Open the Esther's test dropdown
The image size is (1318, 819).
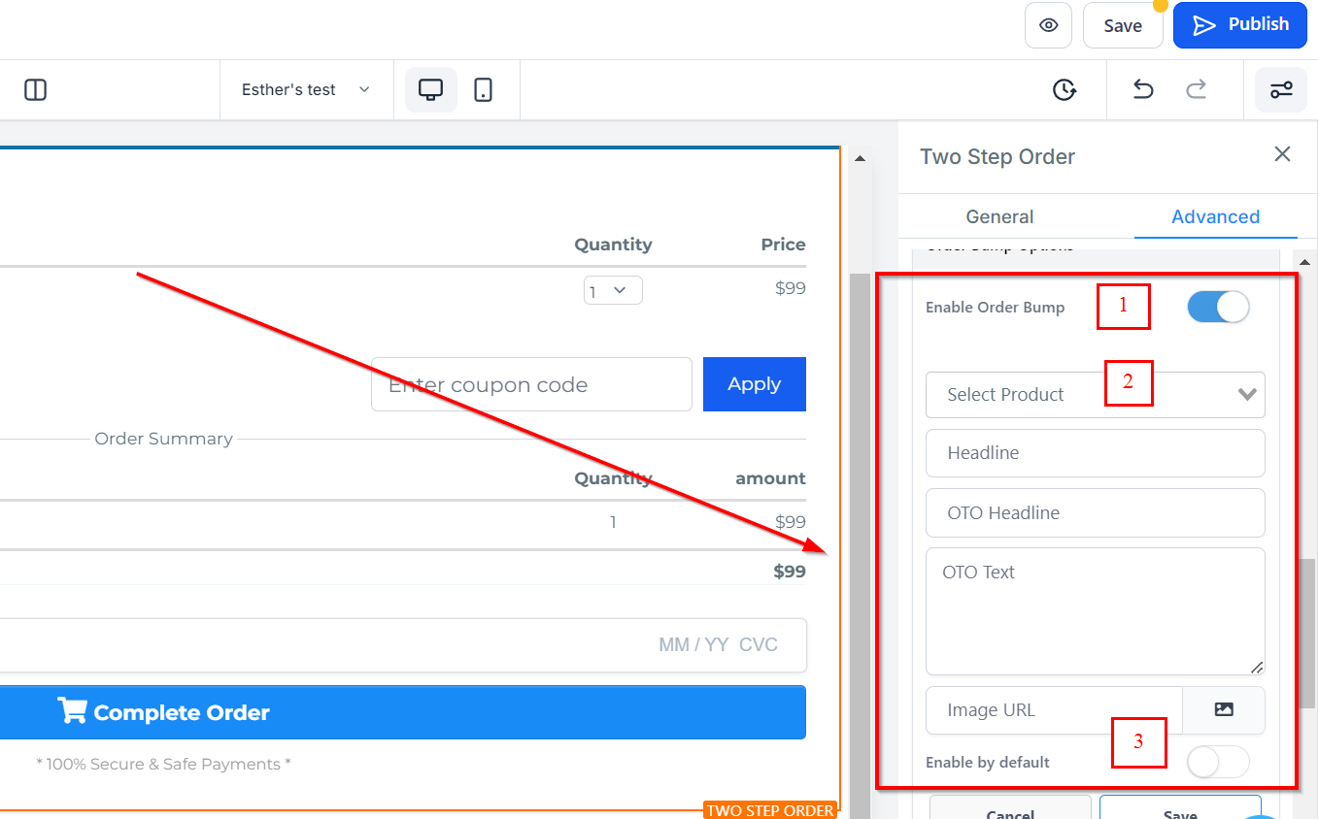click(306, 89)
